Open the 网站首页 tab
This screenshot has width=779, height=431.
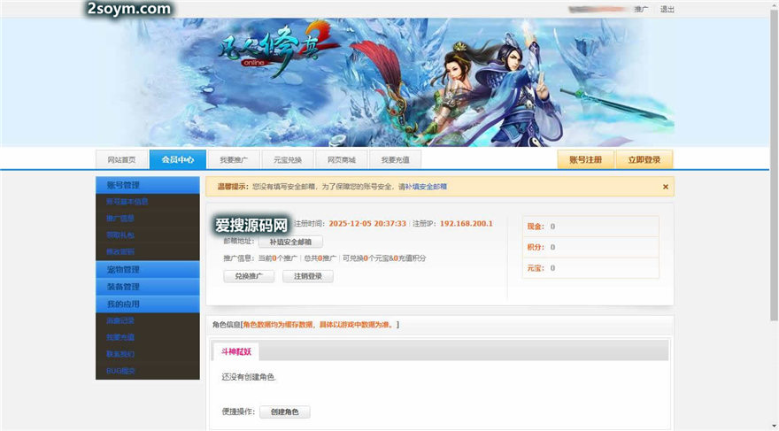(x=121, y=160)
